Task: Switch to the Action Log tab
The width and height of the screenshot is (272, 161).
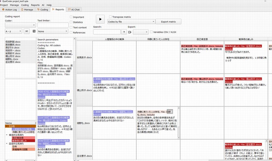Action: [x=9, y=9]
